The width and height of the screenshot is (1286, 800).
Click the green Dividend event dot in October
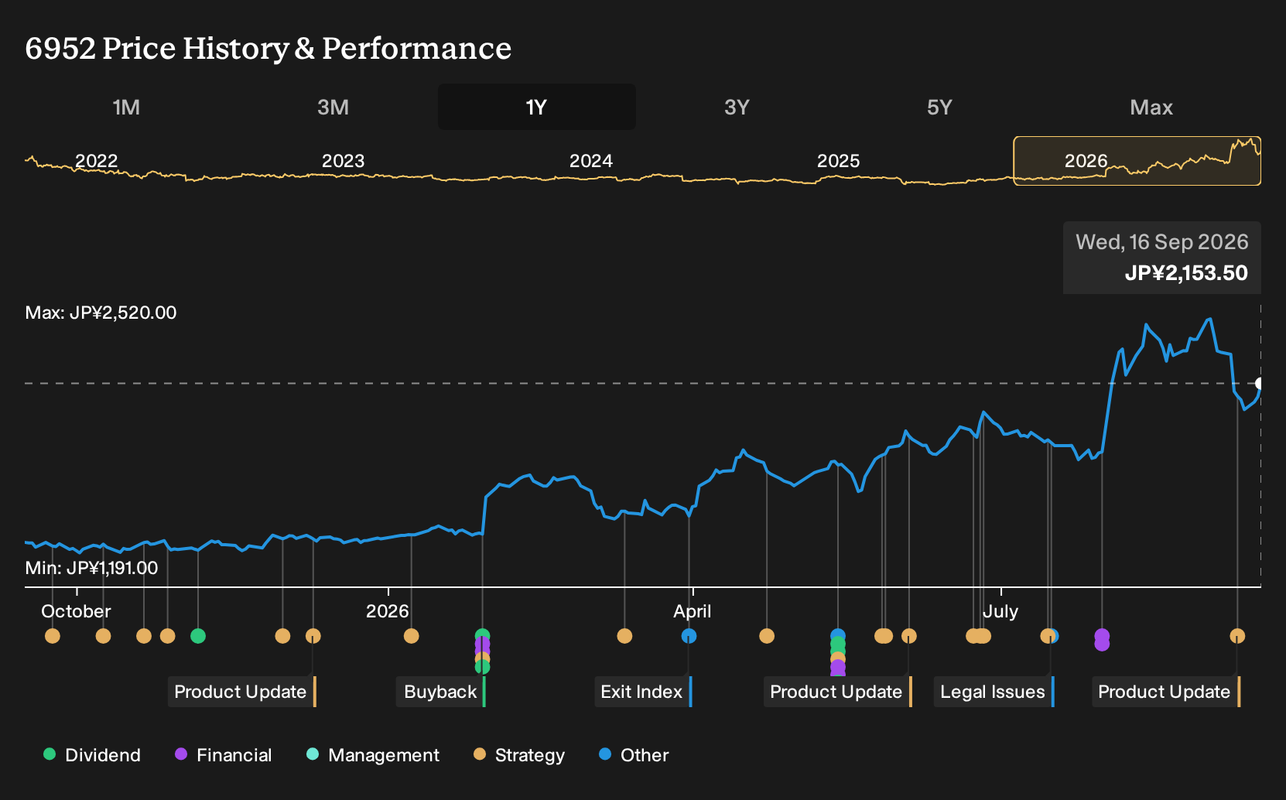point(198,636)
